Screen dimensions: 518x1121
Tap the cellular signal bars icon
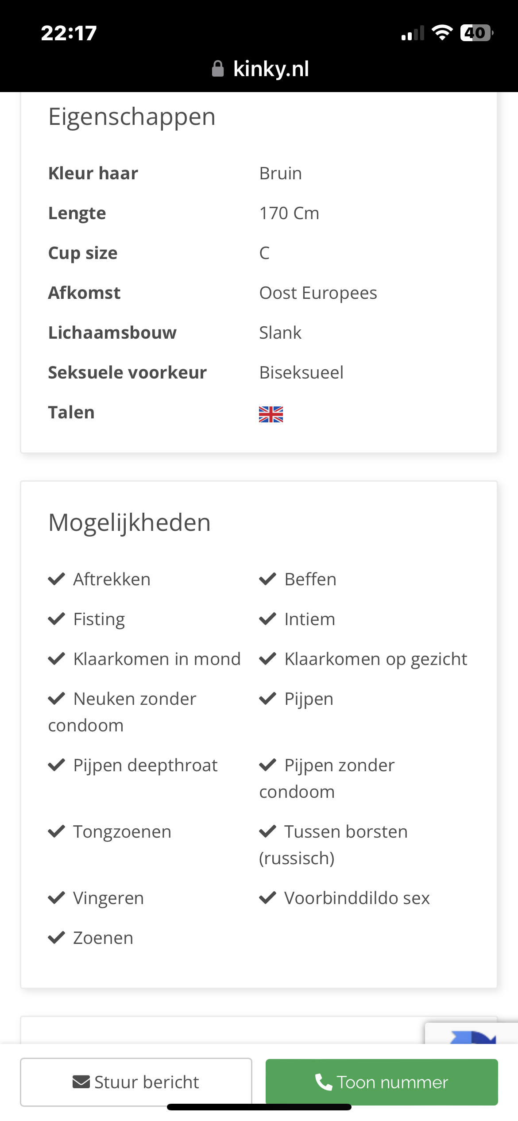(x=413, y=33)
